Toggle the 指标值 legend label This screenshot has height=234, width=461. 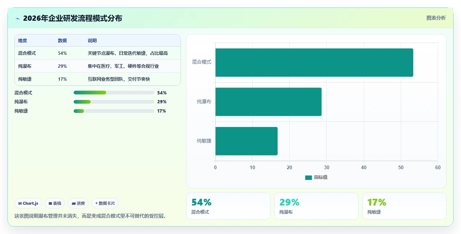pyautogui.click(x=321, y=178)
